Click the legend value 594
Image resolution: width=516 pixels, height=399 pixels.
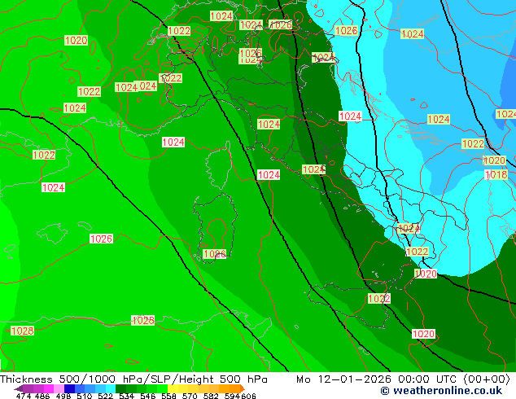pyautogui.click(x=232, y=396)
